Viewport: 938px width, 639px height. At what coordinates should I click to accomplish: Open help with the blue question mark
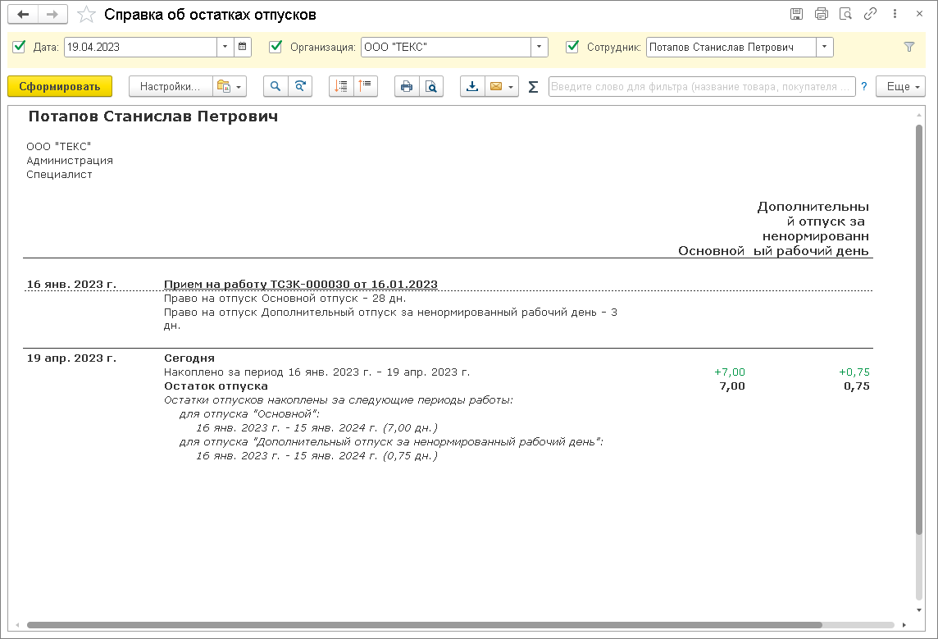(x=864, y=86)
